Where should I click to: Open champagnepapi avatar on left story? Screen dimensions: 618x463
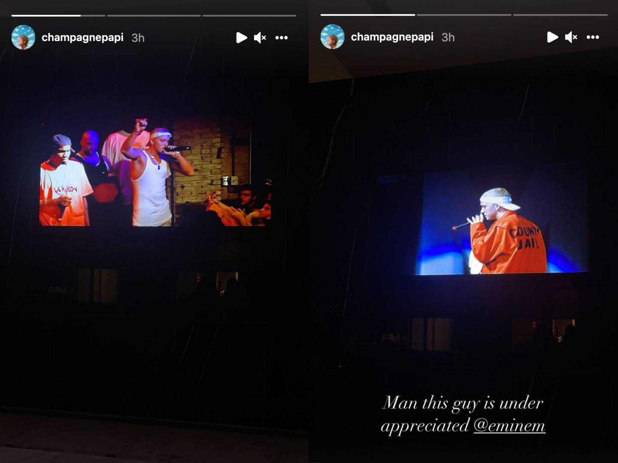[x=23, y=37]
